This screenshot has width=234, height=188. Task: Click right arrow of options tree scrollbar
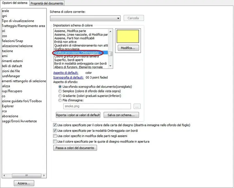click(44, 175)
